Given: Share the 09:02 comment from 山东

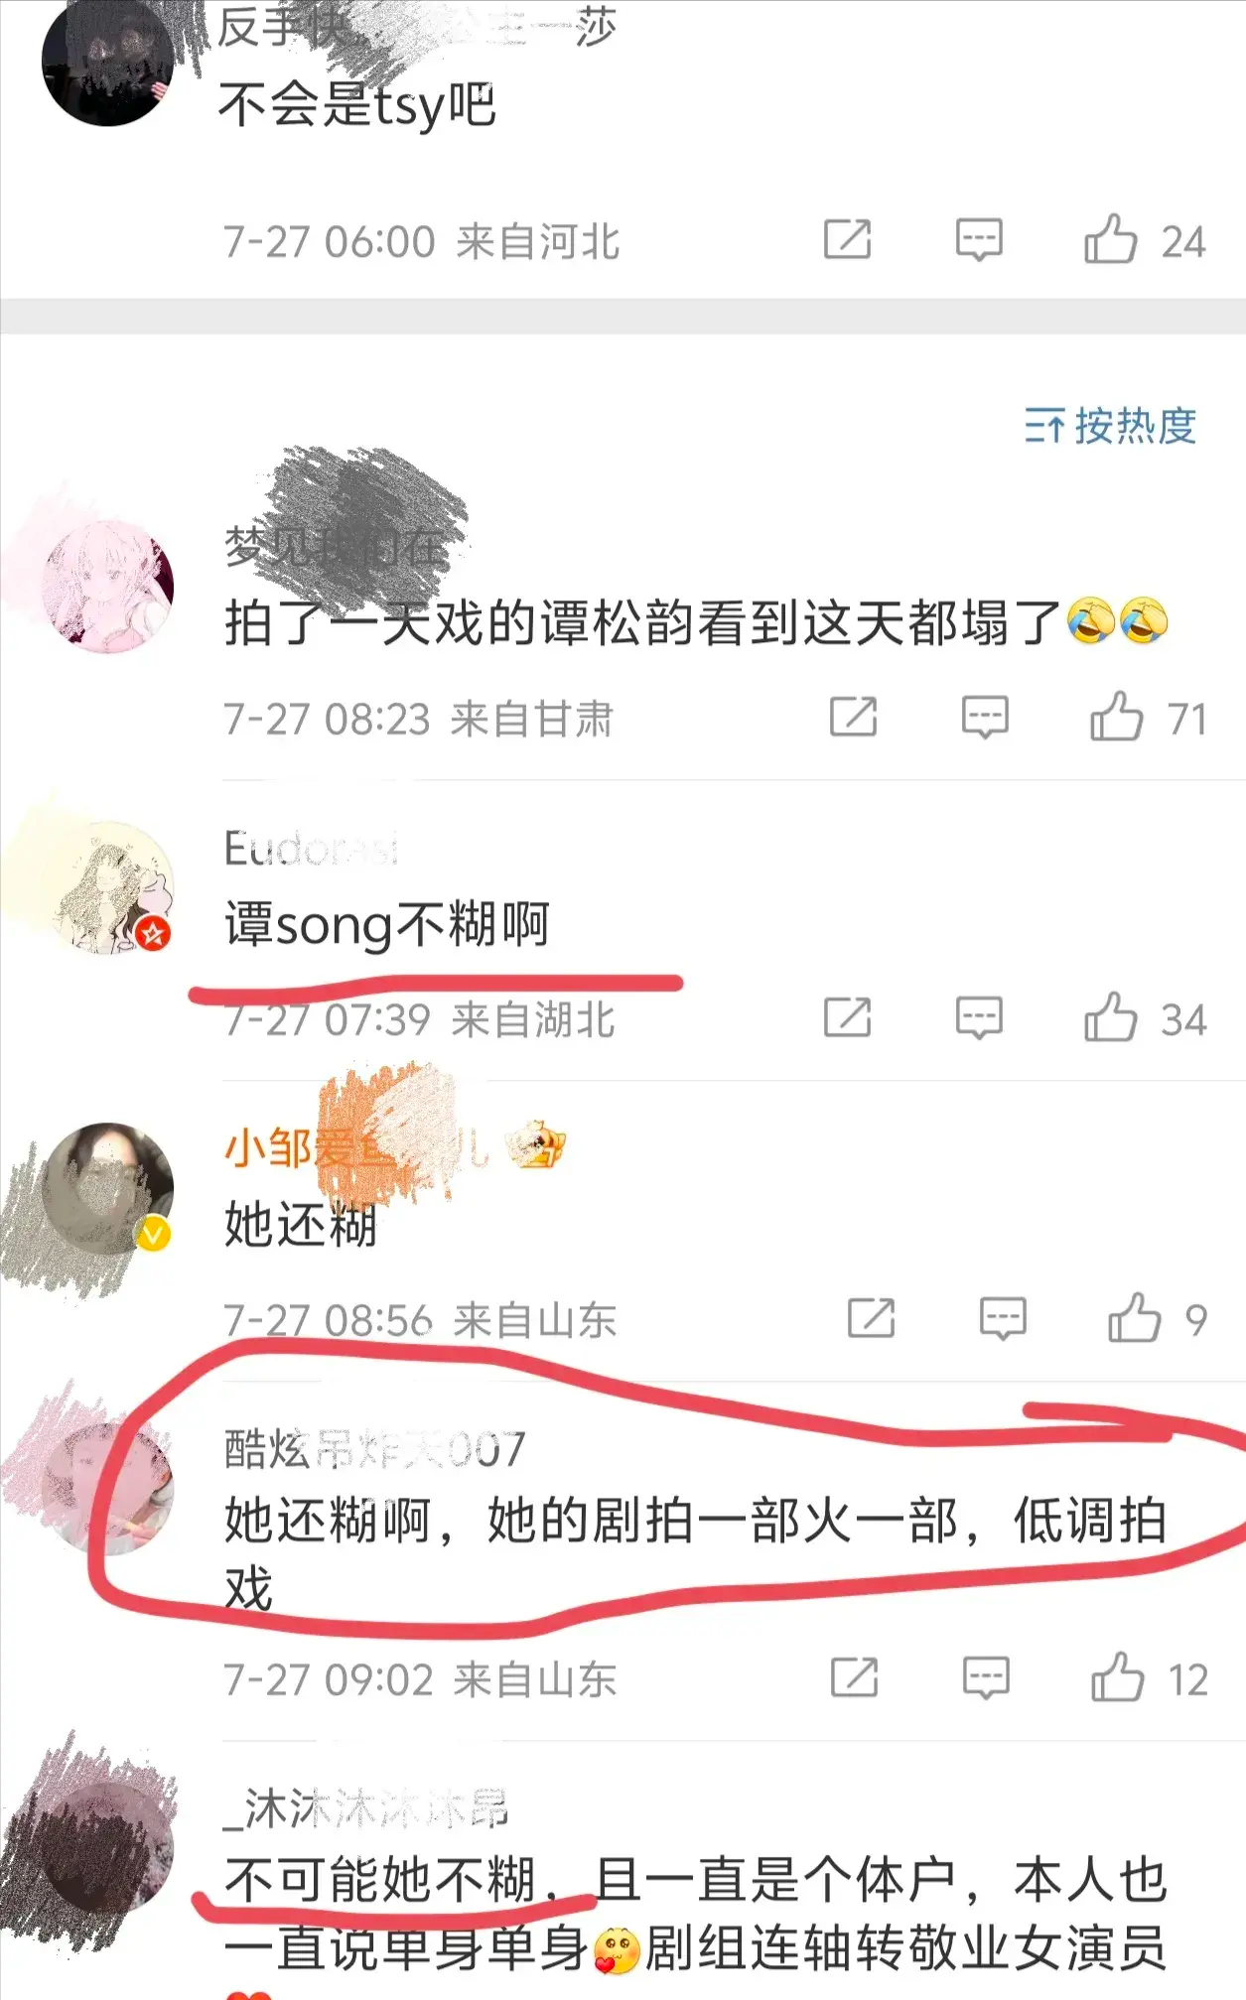Looking at the screenshot, I should 854,1678.
